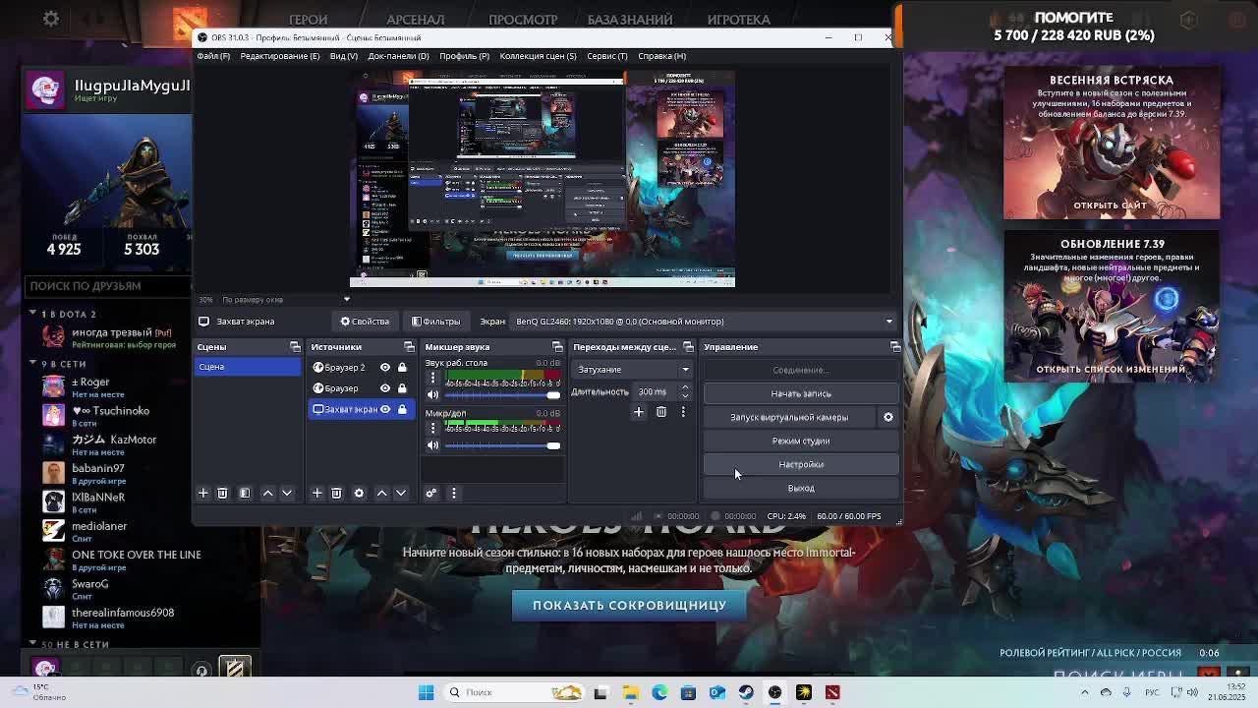Collapse the В Dota 2 friends group
Screen dimensions: 1258x708
[32, 314]
